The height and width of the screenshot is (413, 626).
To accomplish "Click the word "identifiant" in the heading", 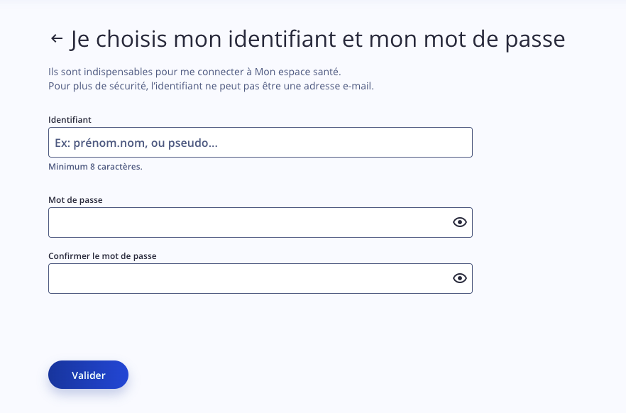I will (x=282, y=38).
